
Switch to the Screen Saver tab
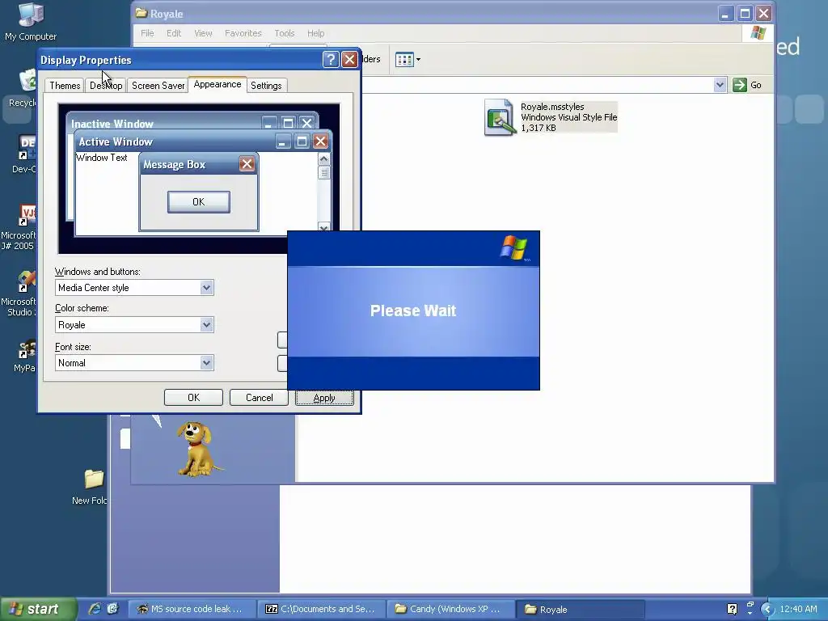tap(158, 86)
